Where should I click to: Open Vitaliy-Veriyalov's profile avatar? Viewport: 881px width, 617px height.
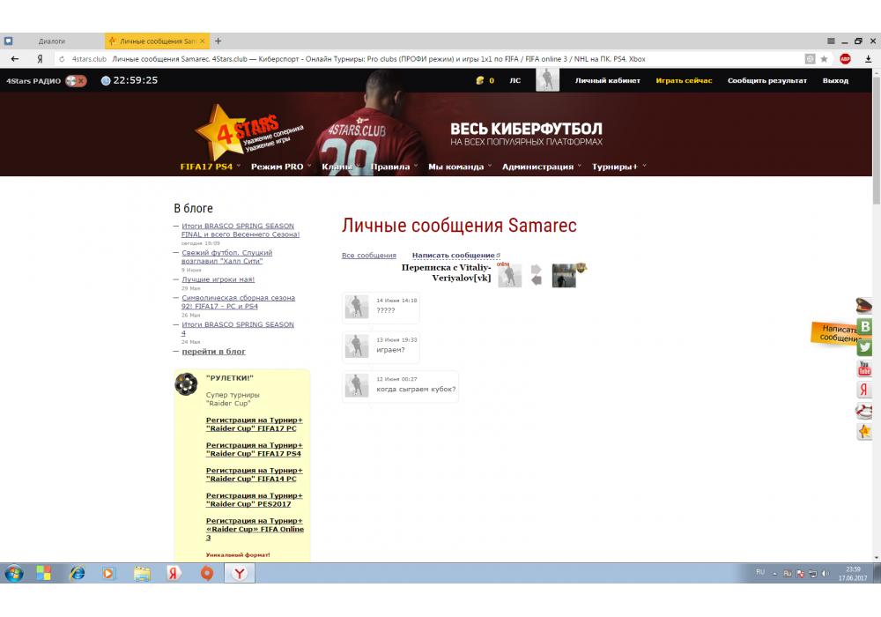coord(509,276)
